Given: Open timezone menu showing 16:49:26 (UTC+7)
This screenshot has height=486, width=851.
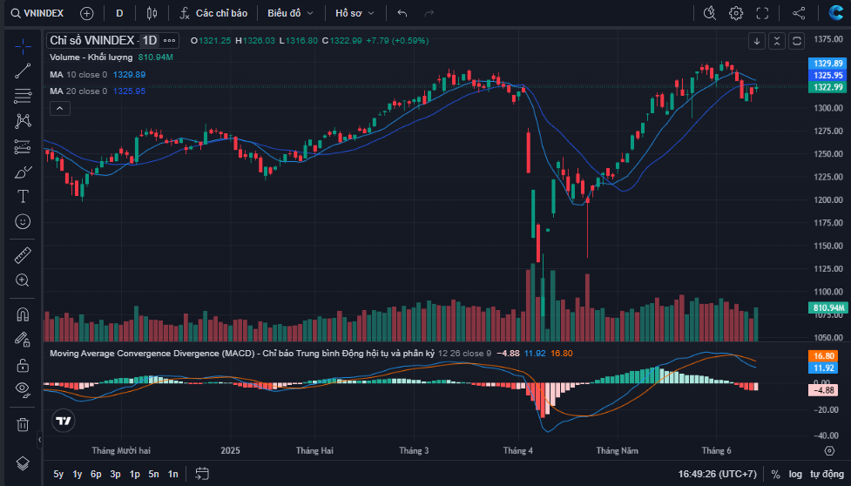Looking at the screenshot, I should (x=717, y=474).
